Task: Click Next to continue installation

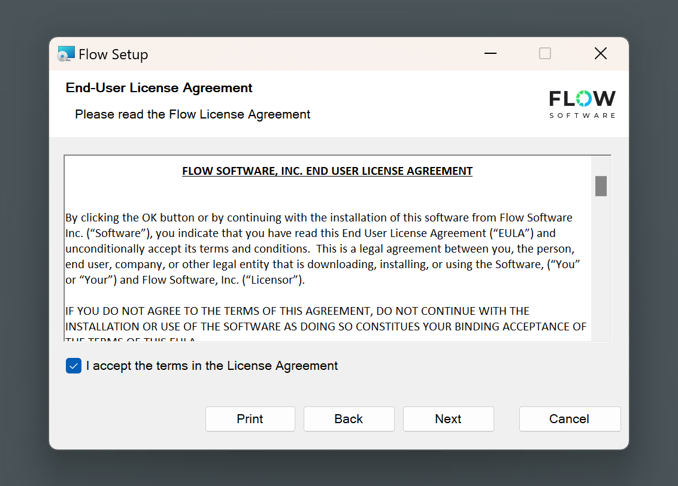Action: pyautogui.click(x=448, y=418)
